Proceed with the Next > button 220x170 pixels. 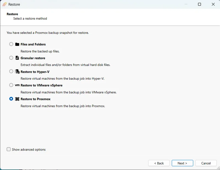click(182, 163)
